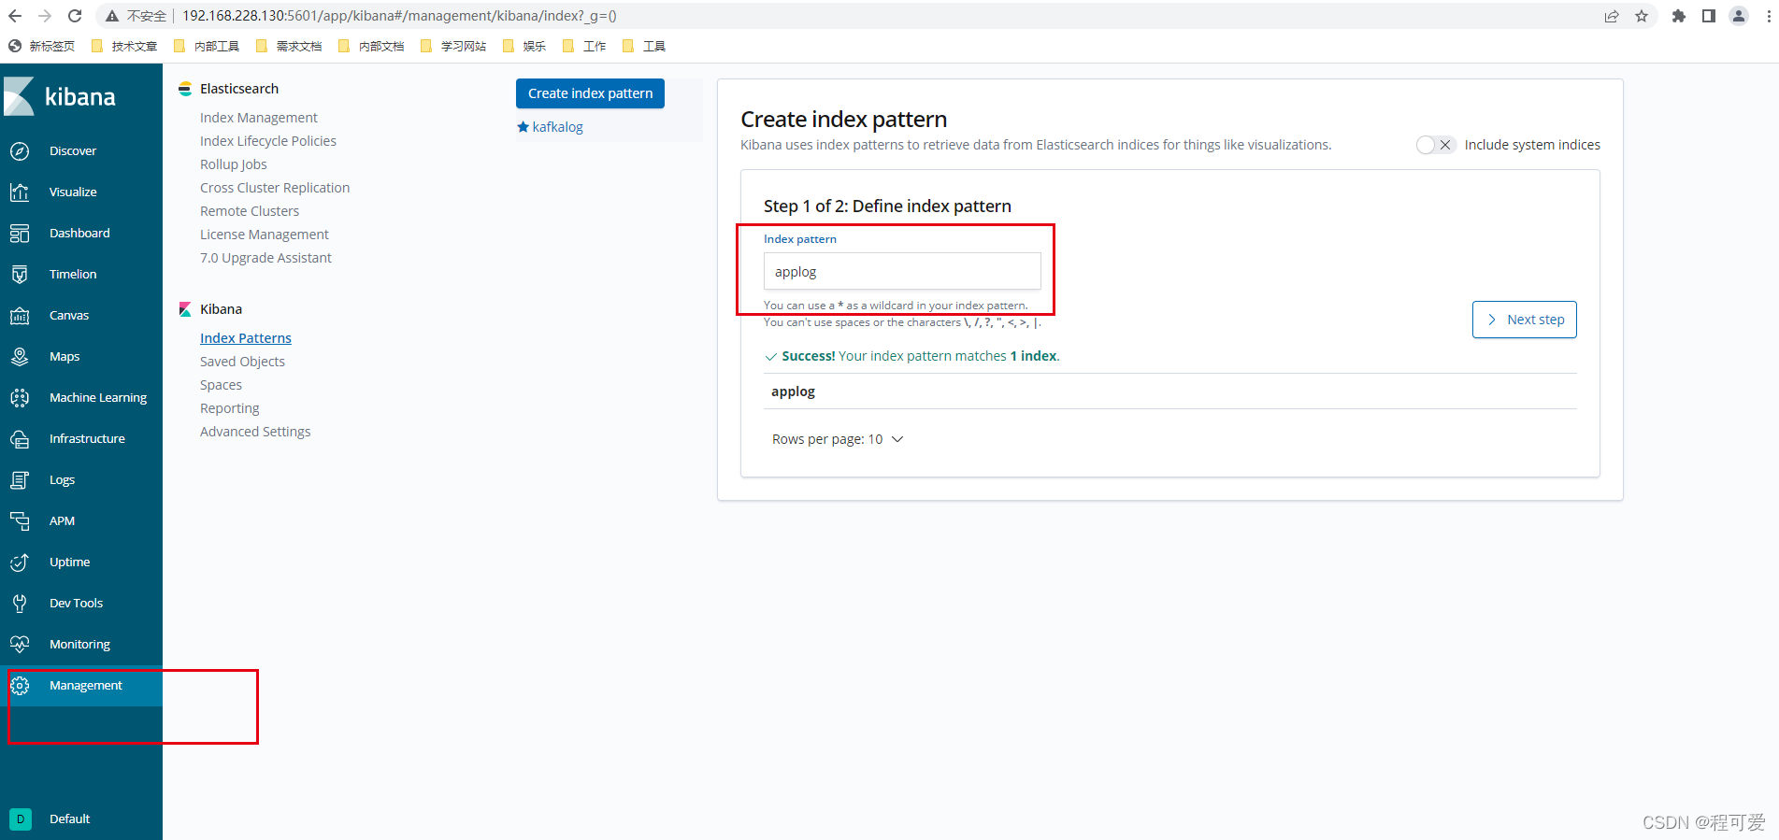
Task: Open Remote Clusters settings
Action: (250, 211)
